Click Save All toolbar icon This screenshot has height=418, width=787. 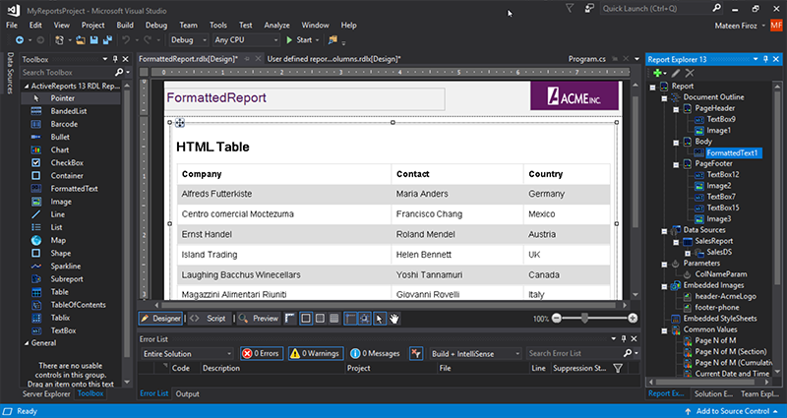click(107, 40)
